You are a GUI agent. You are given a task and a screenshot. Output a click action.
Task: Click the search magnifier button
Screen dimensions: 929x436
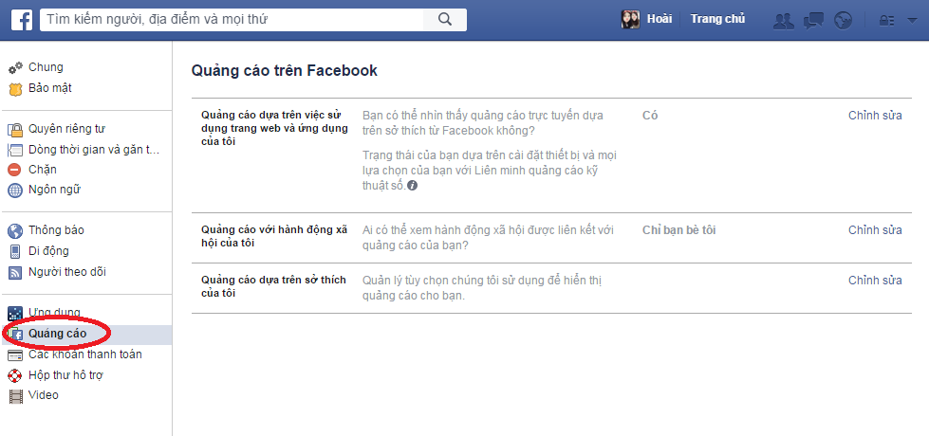pos(445,20)
